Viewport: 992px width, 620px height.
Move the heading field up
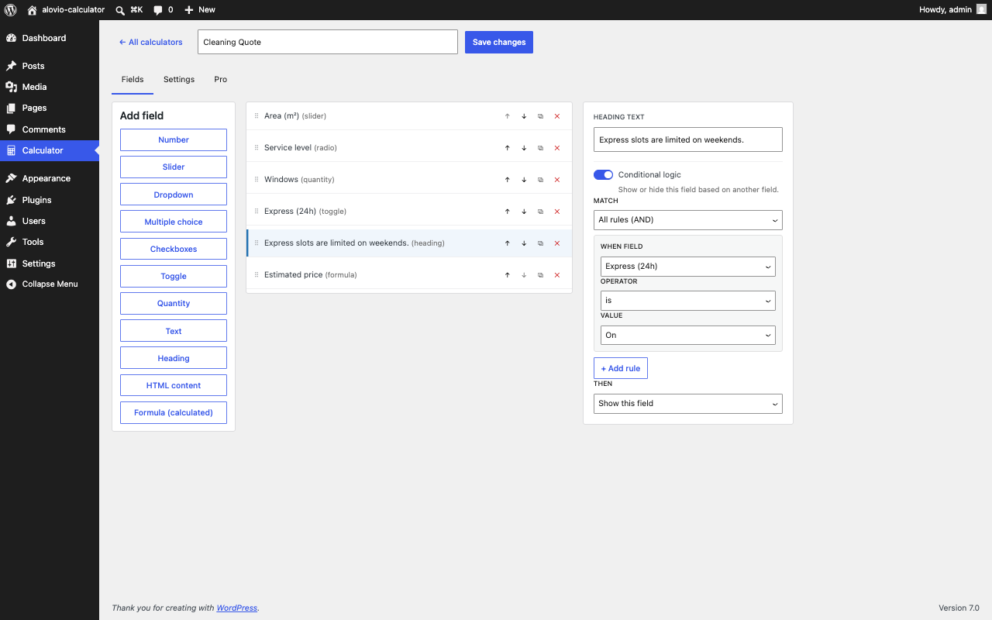(x=508, y=243)
